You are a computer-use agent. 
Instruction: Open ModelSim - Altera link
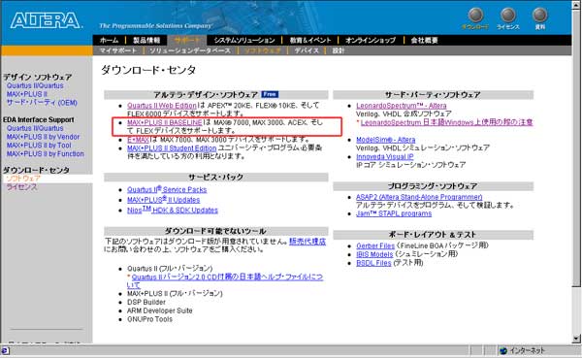click(x=386, y=140)
